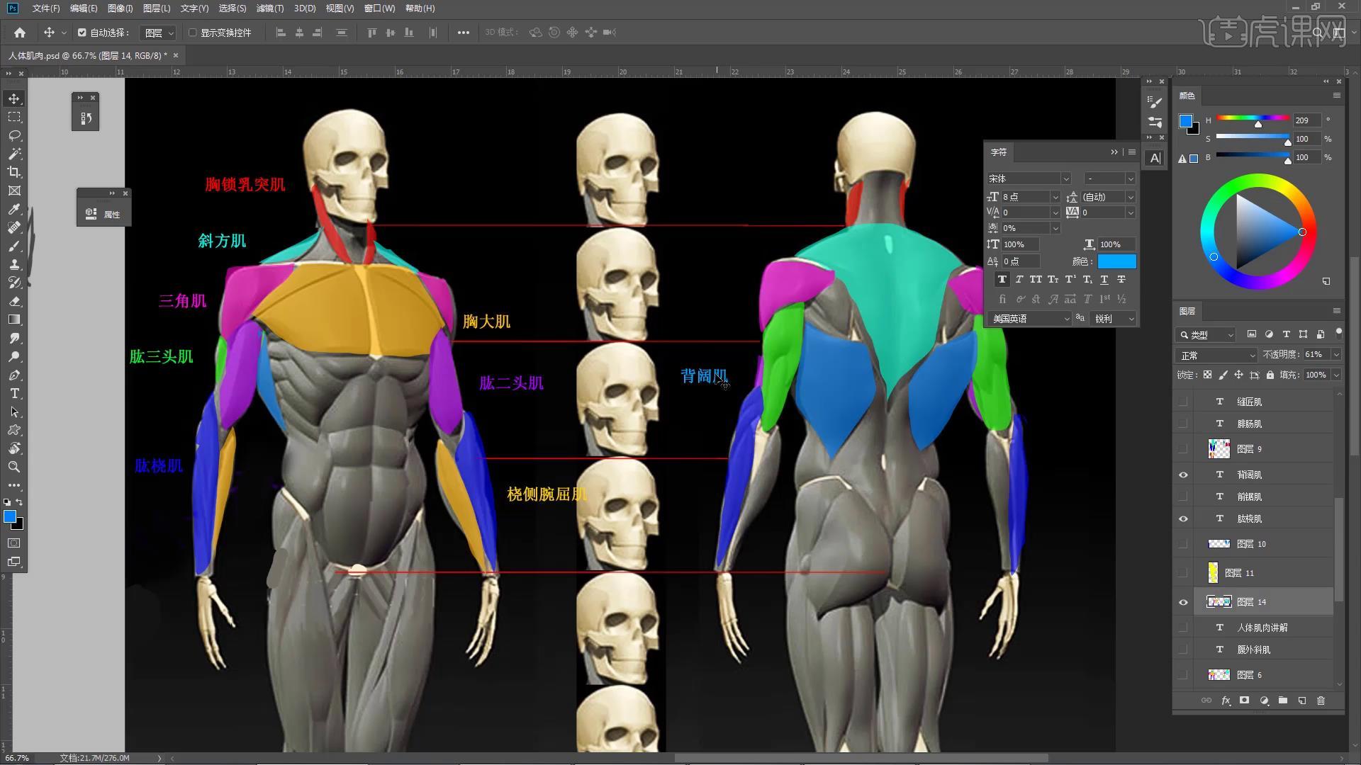Click the foreground color swatch in Color panel
1361x765 pixels.
coord(1185,121)
